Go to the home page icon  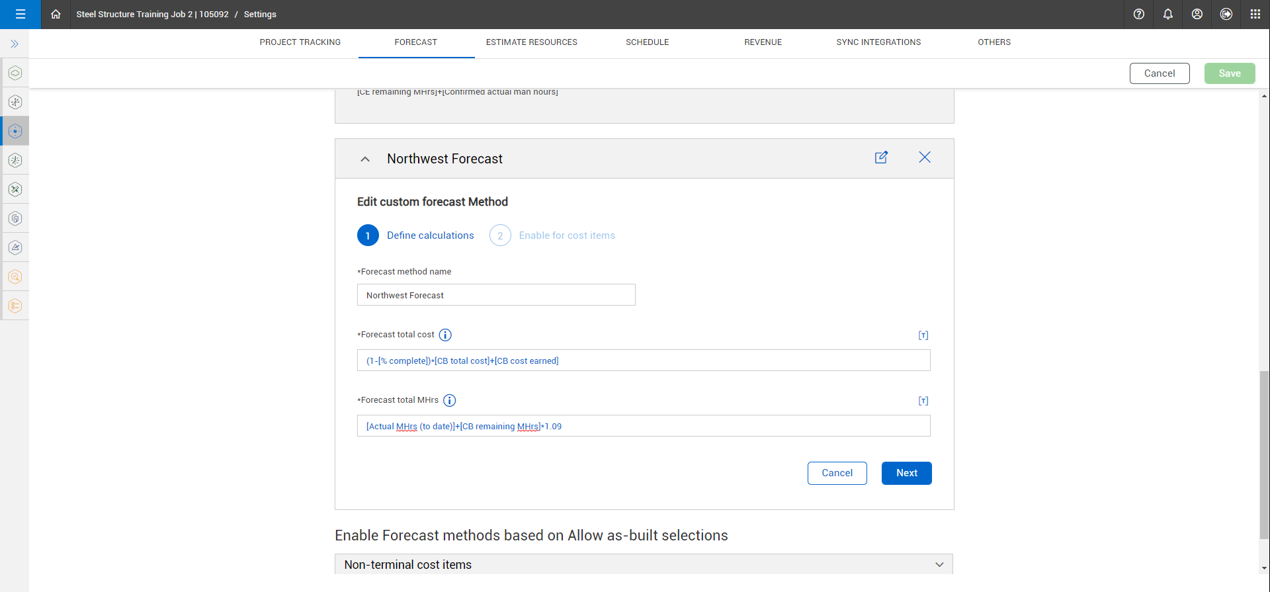point(56,15)
